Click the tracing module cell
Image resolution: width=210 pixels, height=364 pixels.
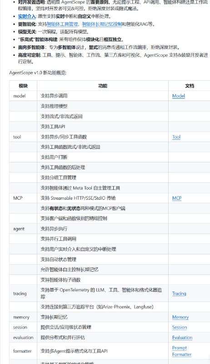click(x=23, y=293)
